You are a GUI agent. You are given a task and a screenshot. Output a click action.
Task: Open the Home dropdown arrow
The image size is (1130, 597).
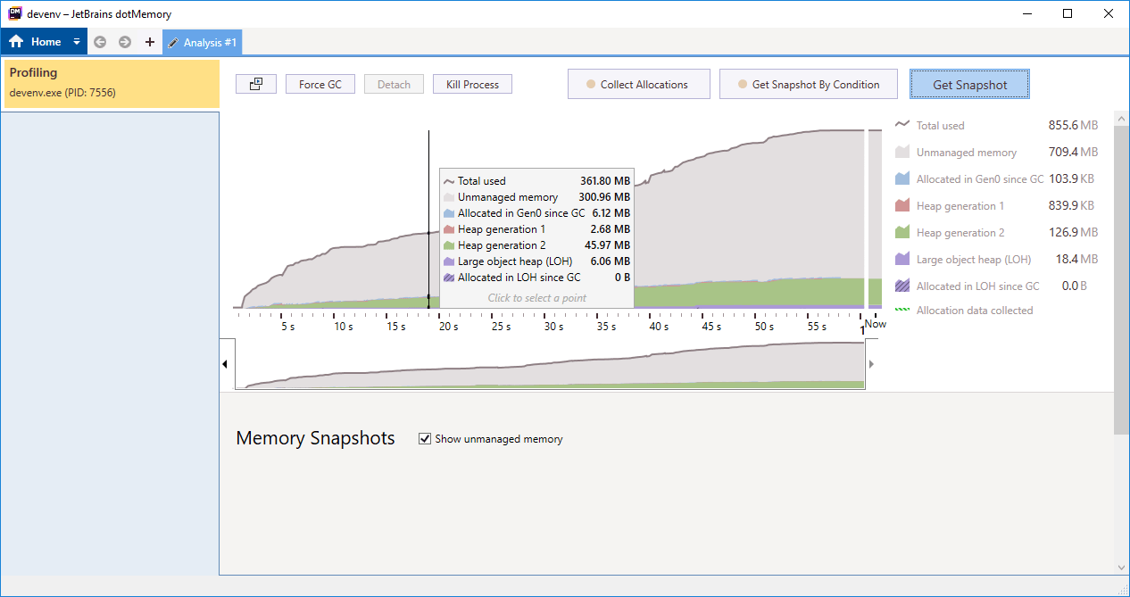point(77,42)
